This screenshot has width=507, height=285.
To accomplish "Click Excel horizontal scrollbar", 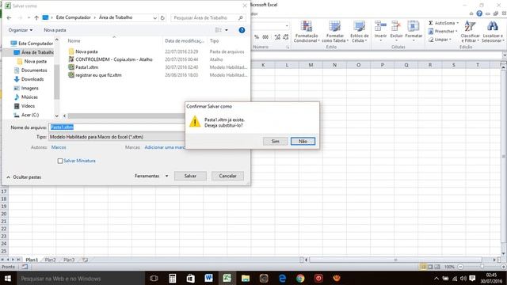I will (396, 260).
